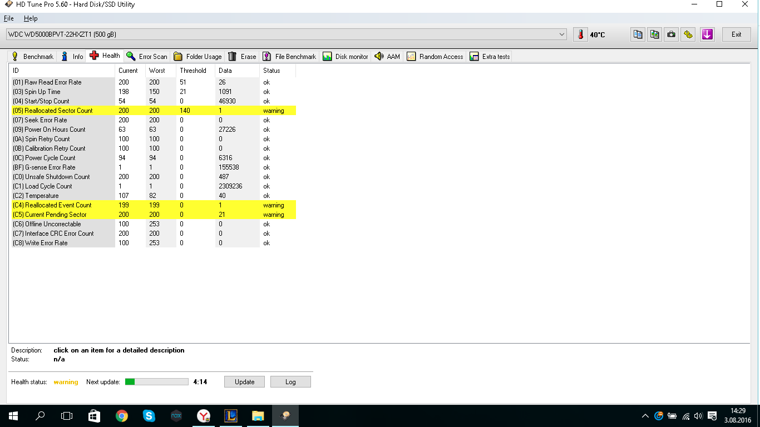Screen dimensions: 760x427
Task: Select the (C8) Write Error Rate row
Action: pyautogui.click(x=152, y=243)
